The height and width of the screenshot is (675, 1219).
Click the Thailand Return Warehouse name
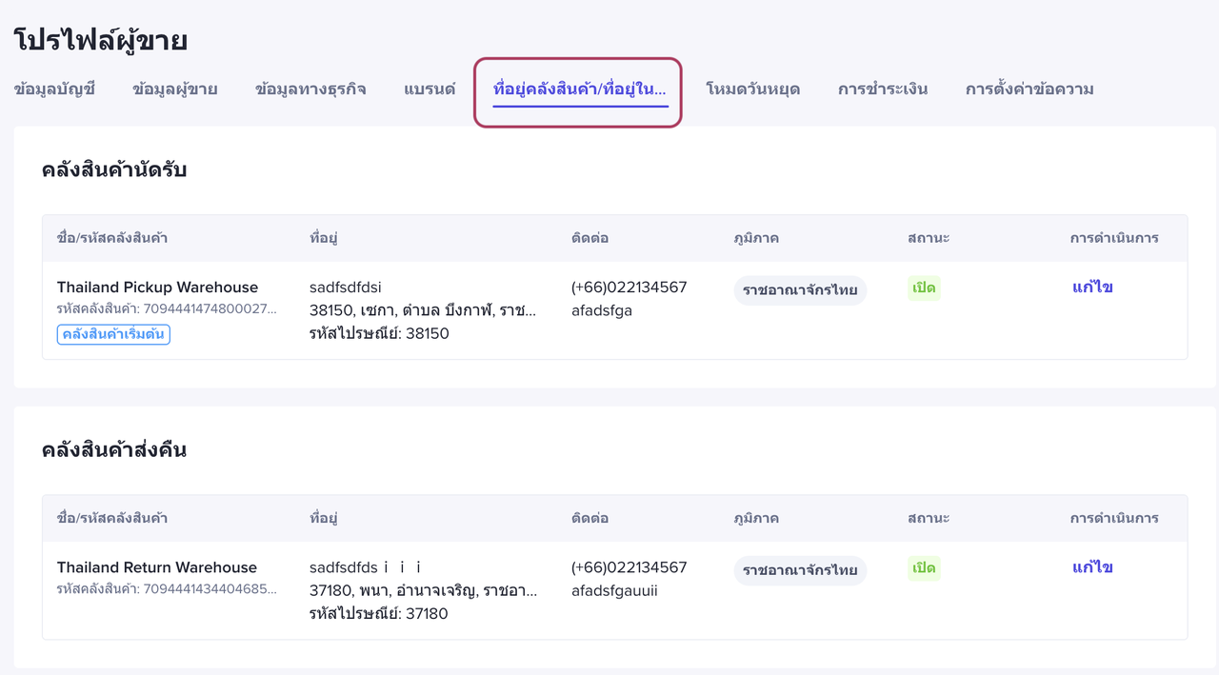pos(157,567)
